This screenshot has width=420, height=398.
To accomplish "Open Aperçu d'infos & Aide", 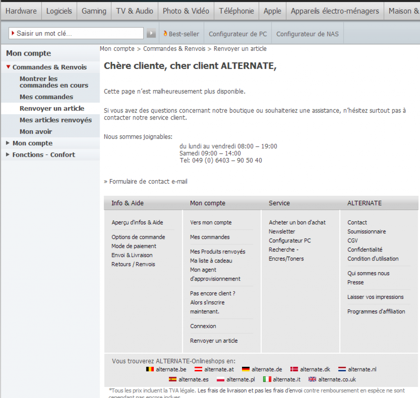I will pyautogui.click(x=137, y=222).
